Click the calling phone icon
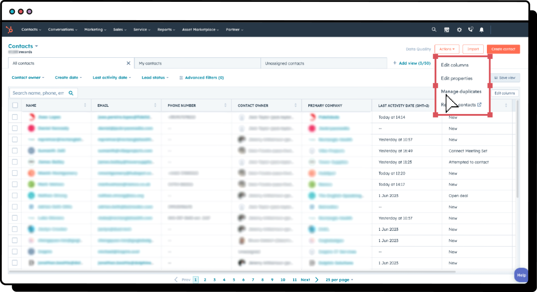Image resolution: width=537 pixels, height=292 pixels. pyautogui.click(x=470, y=29)
